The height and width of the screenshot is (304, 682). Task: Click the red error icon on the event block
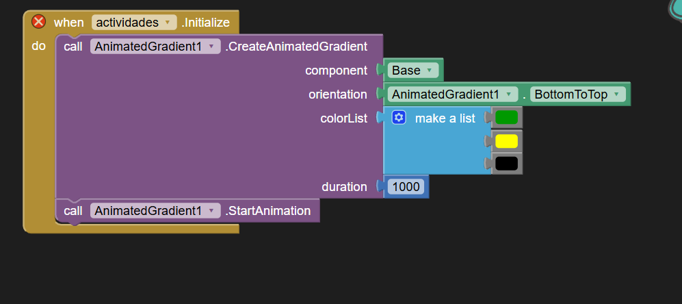pyautogui.click(x=39, y=22)
